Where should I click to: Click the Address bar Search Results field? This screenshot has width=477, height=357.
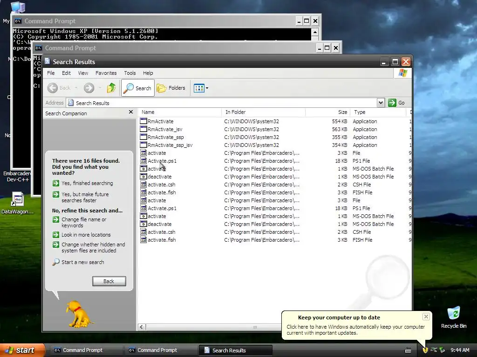click(221, 103)
